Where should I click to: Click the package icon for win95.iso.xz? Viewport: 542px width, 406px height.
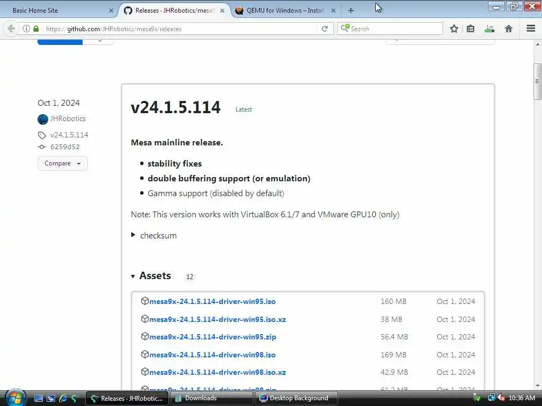145,319
